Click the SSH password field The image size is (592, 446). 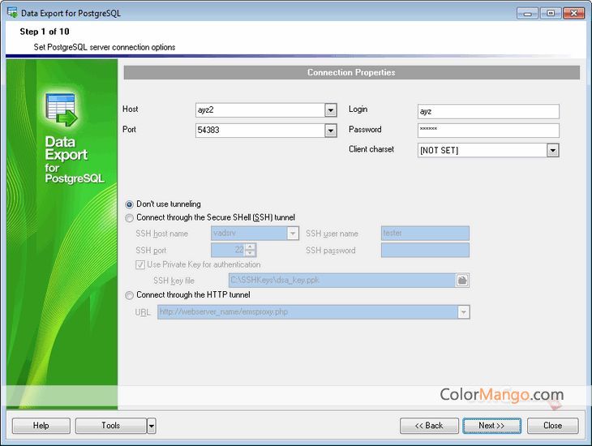pos(425,251)
